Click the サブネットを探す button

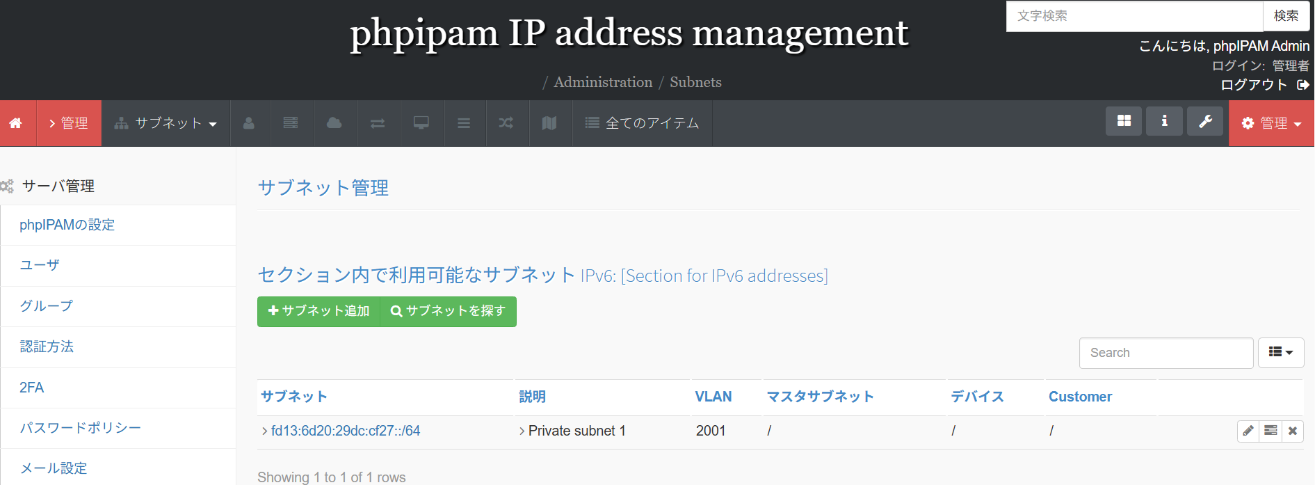449,311
